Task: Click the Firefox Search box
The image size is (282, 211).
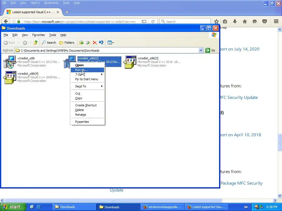Action: pos(185,21)
